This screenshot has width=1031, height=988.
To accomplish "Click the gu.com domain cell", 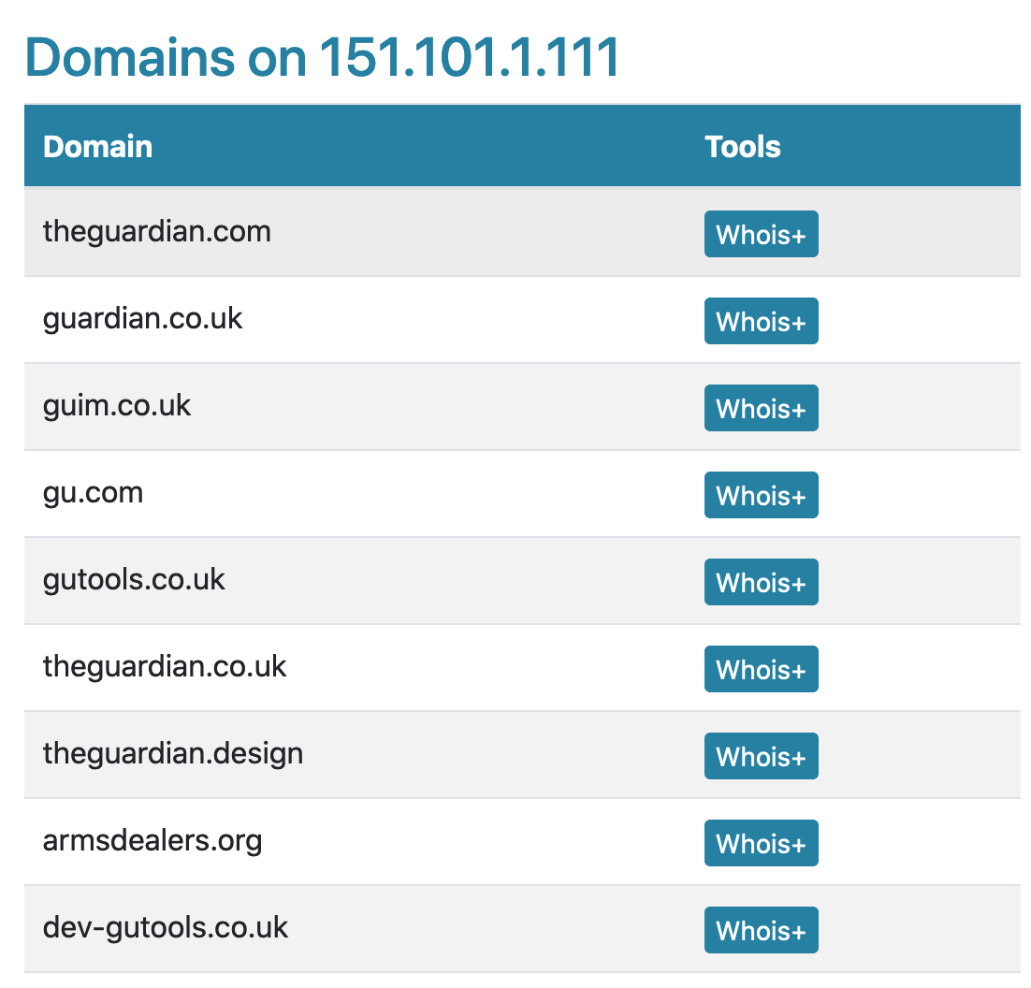I will click(93, 493).
